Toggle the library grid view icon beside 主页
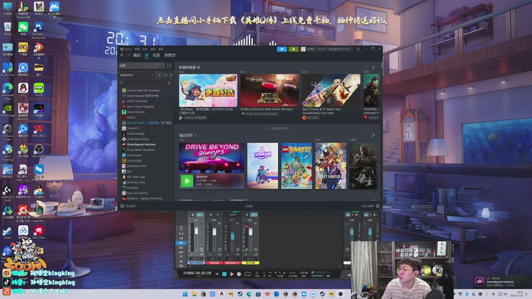532x299 pixels. 169,65
